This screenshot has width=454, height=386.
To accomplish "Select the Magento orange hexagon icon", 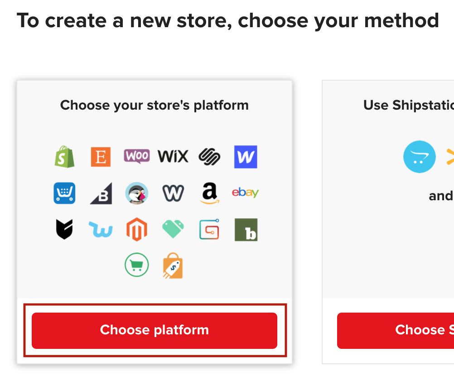I will [x=137, y=229].
